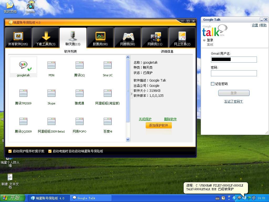Click Google Talk 登录 button
This screenshot has width=269, height=202.
pos(234,93)
